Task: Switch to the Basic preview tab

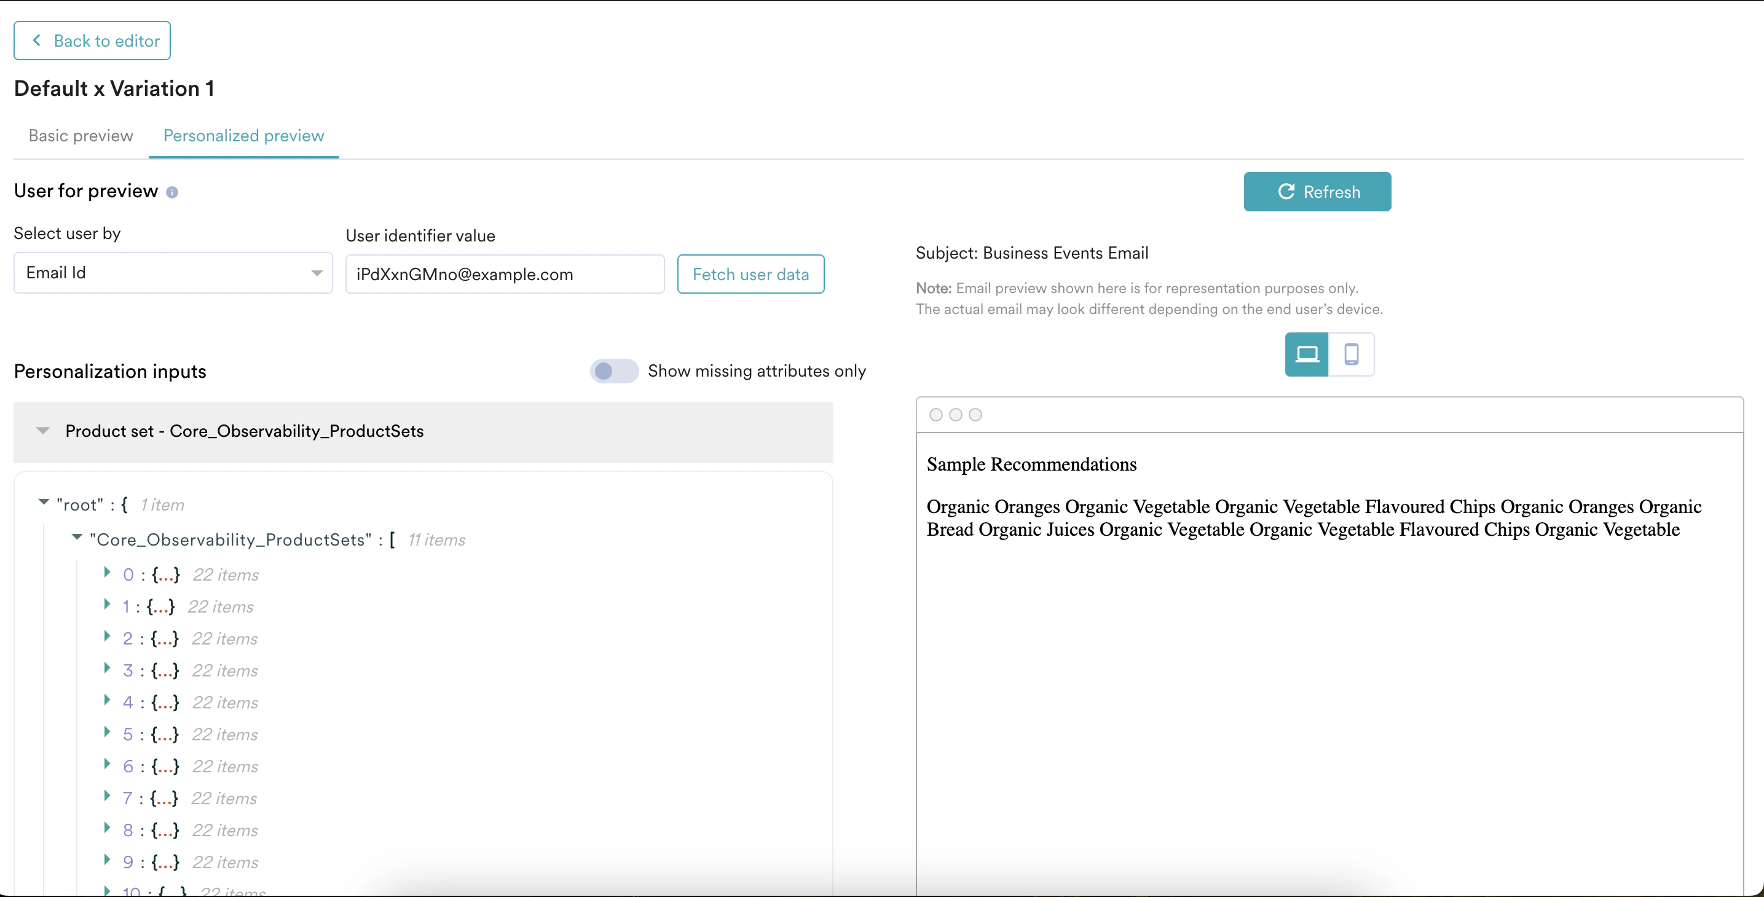Action: coord(81,136)
